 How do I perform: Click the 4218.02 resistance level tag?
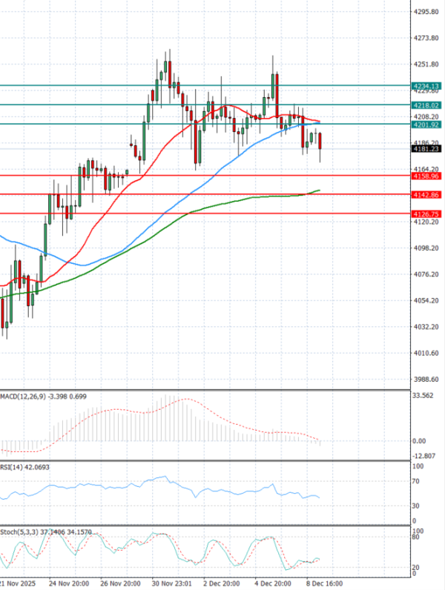425,105
